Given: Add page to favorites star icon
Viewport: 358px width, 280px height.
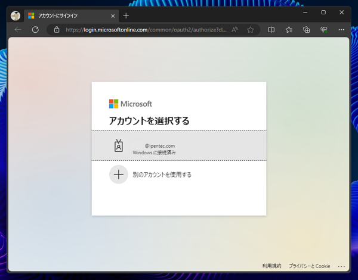Looking at the screenshot, I should click(x=251, y=30).
